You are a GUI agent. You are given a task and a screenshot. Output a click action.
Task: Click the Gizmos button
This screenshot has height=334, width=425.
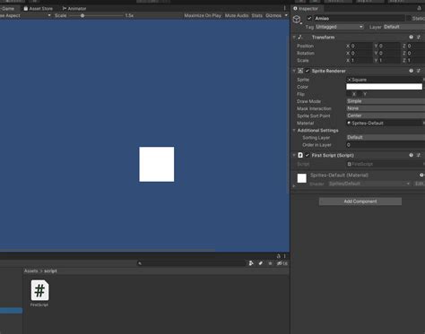273,15
